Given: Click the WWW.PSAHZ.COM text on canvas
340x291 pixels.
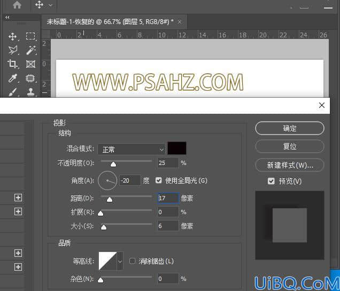Looking at the screenshot, I should click(158, 82).
